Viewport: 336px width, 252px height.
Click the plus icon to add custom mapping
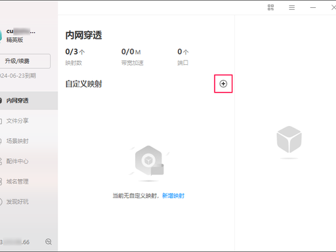223,84
